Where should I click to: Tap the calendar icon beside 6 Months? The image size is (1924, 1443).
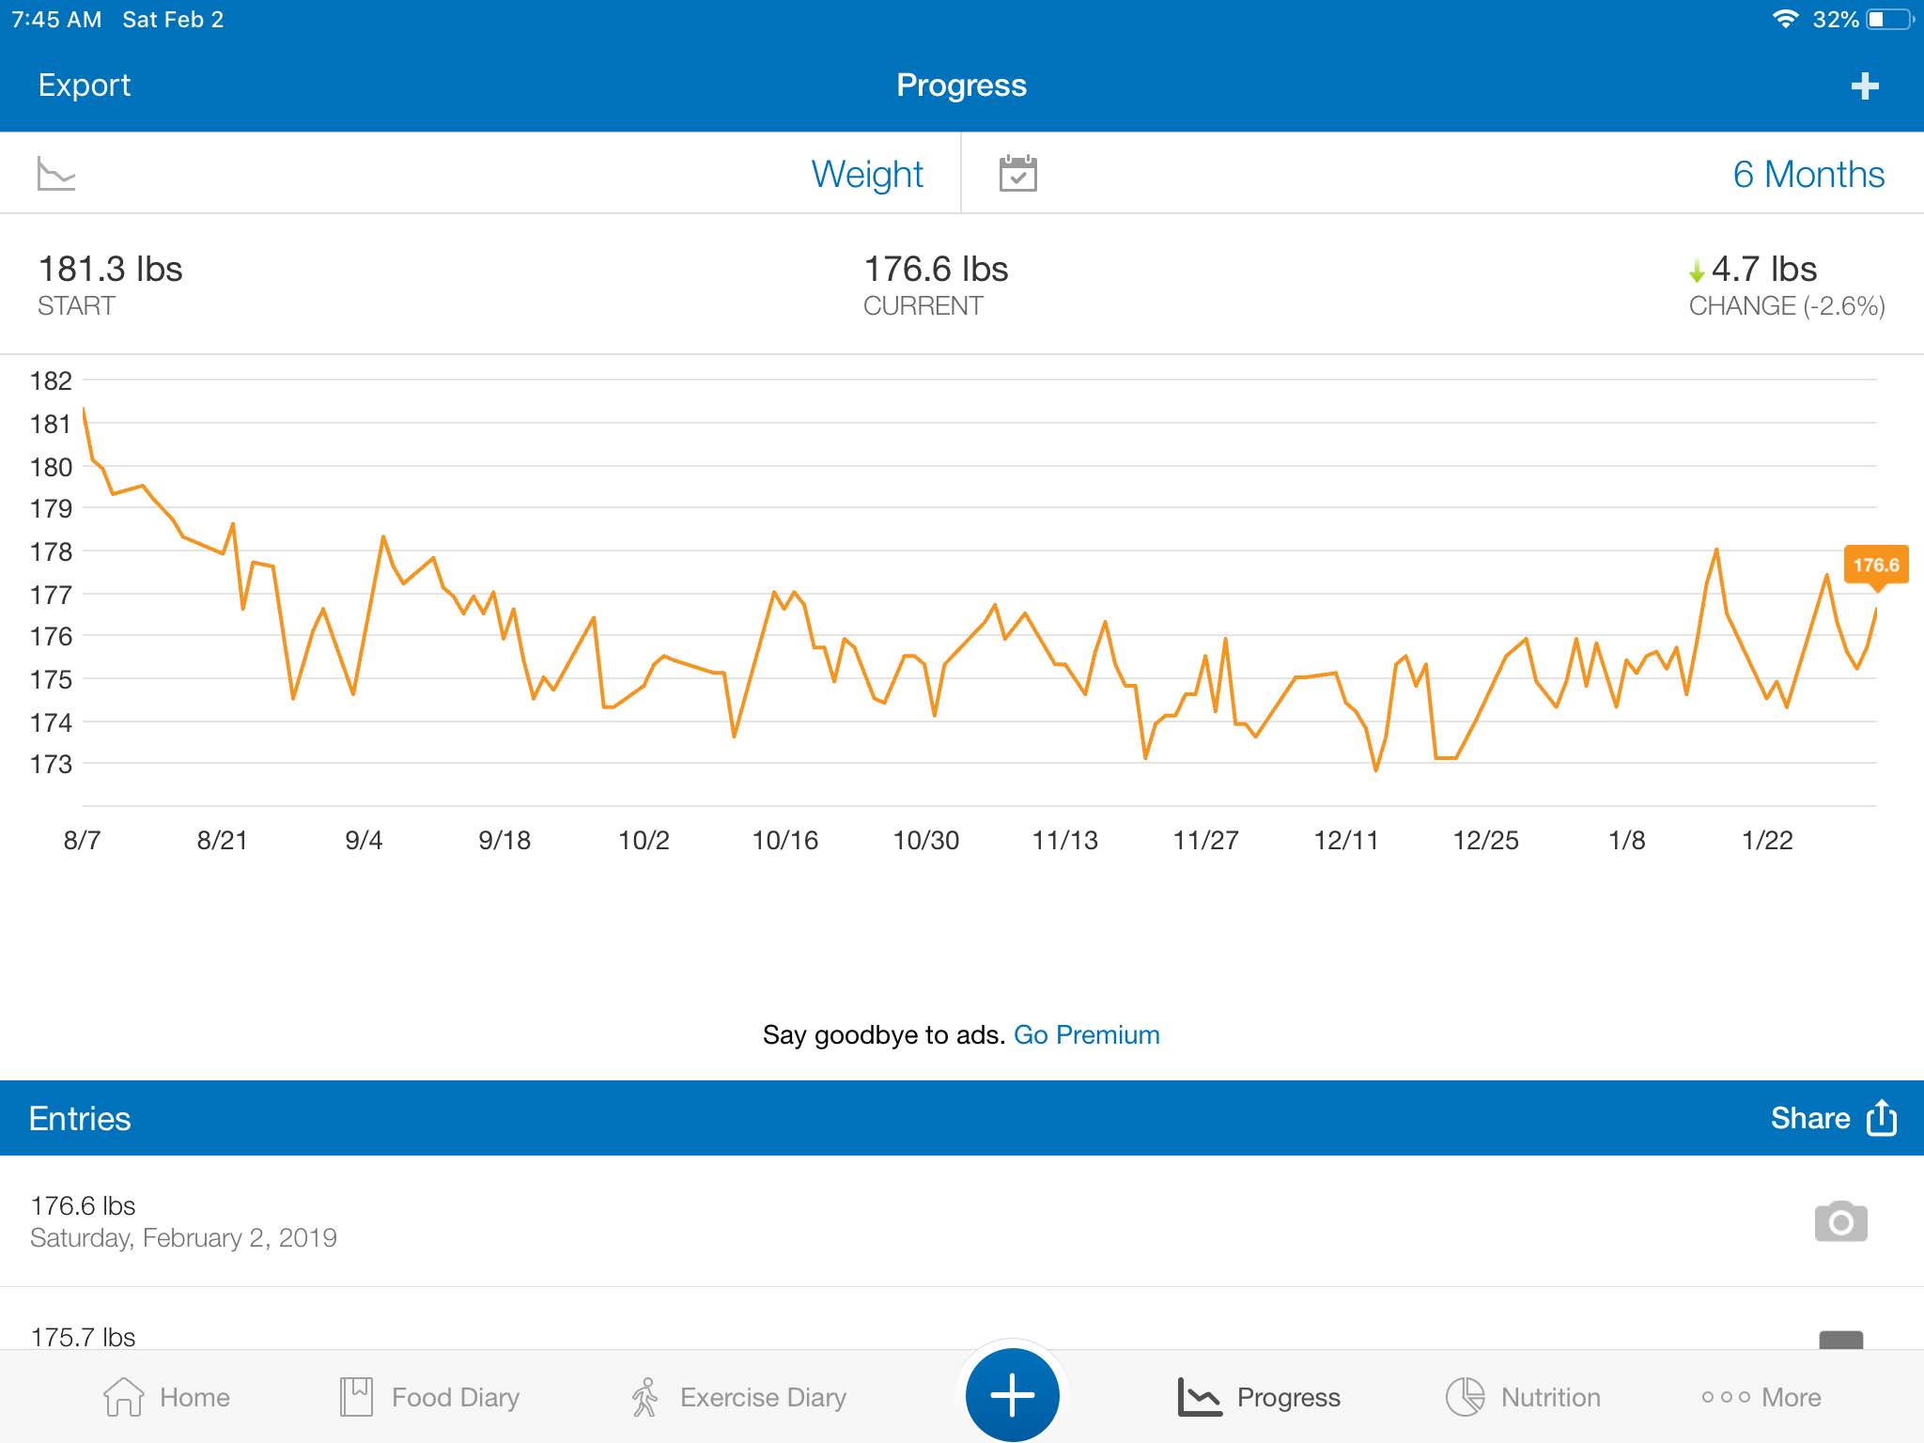point(1017,174)
